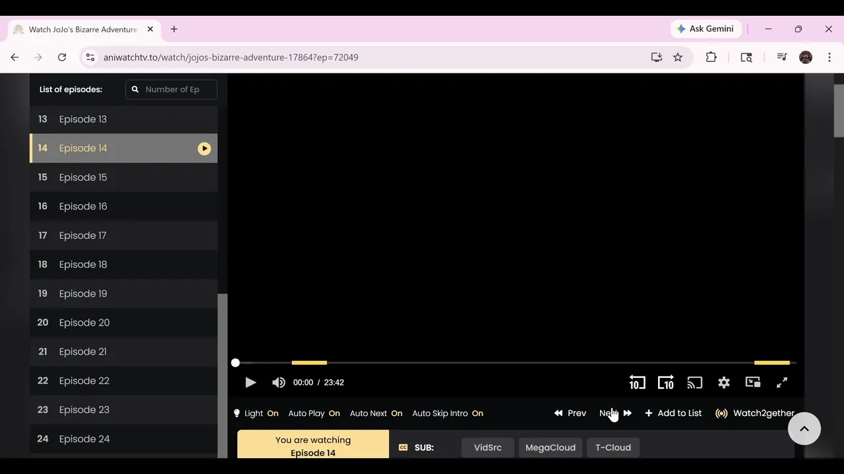
Task: Mute the video volume speaker icon
Action: [279, 382]
